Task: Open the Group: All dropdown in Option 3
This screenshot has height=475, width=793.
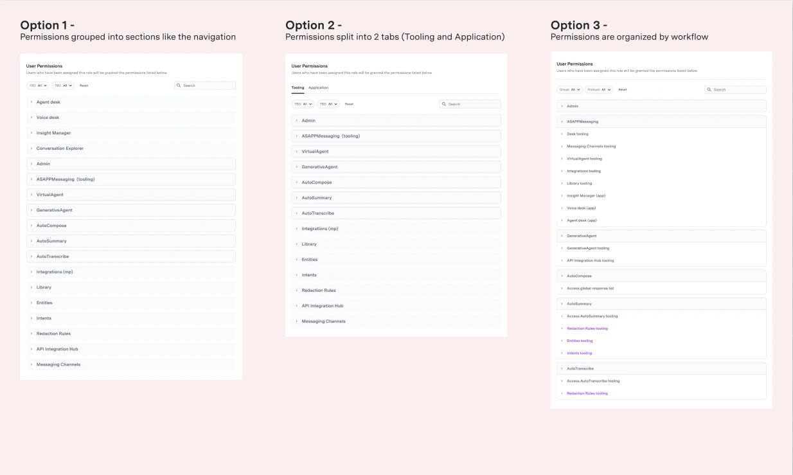Action: [569, 89]
